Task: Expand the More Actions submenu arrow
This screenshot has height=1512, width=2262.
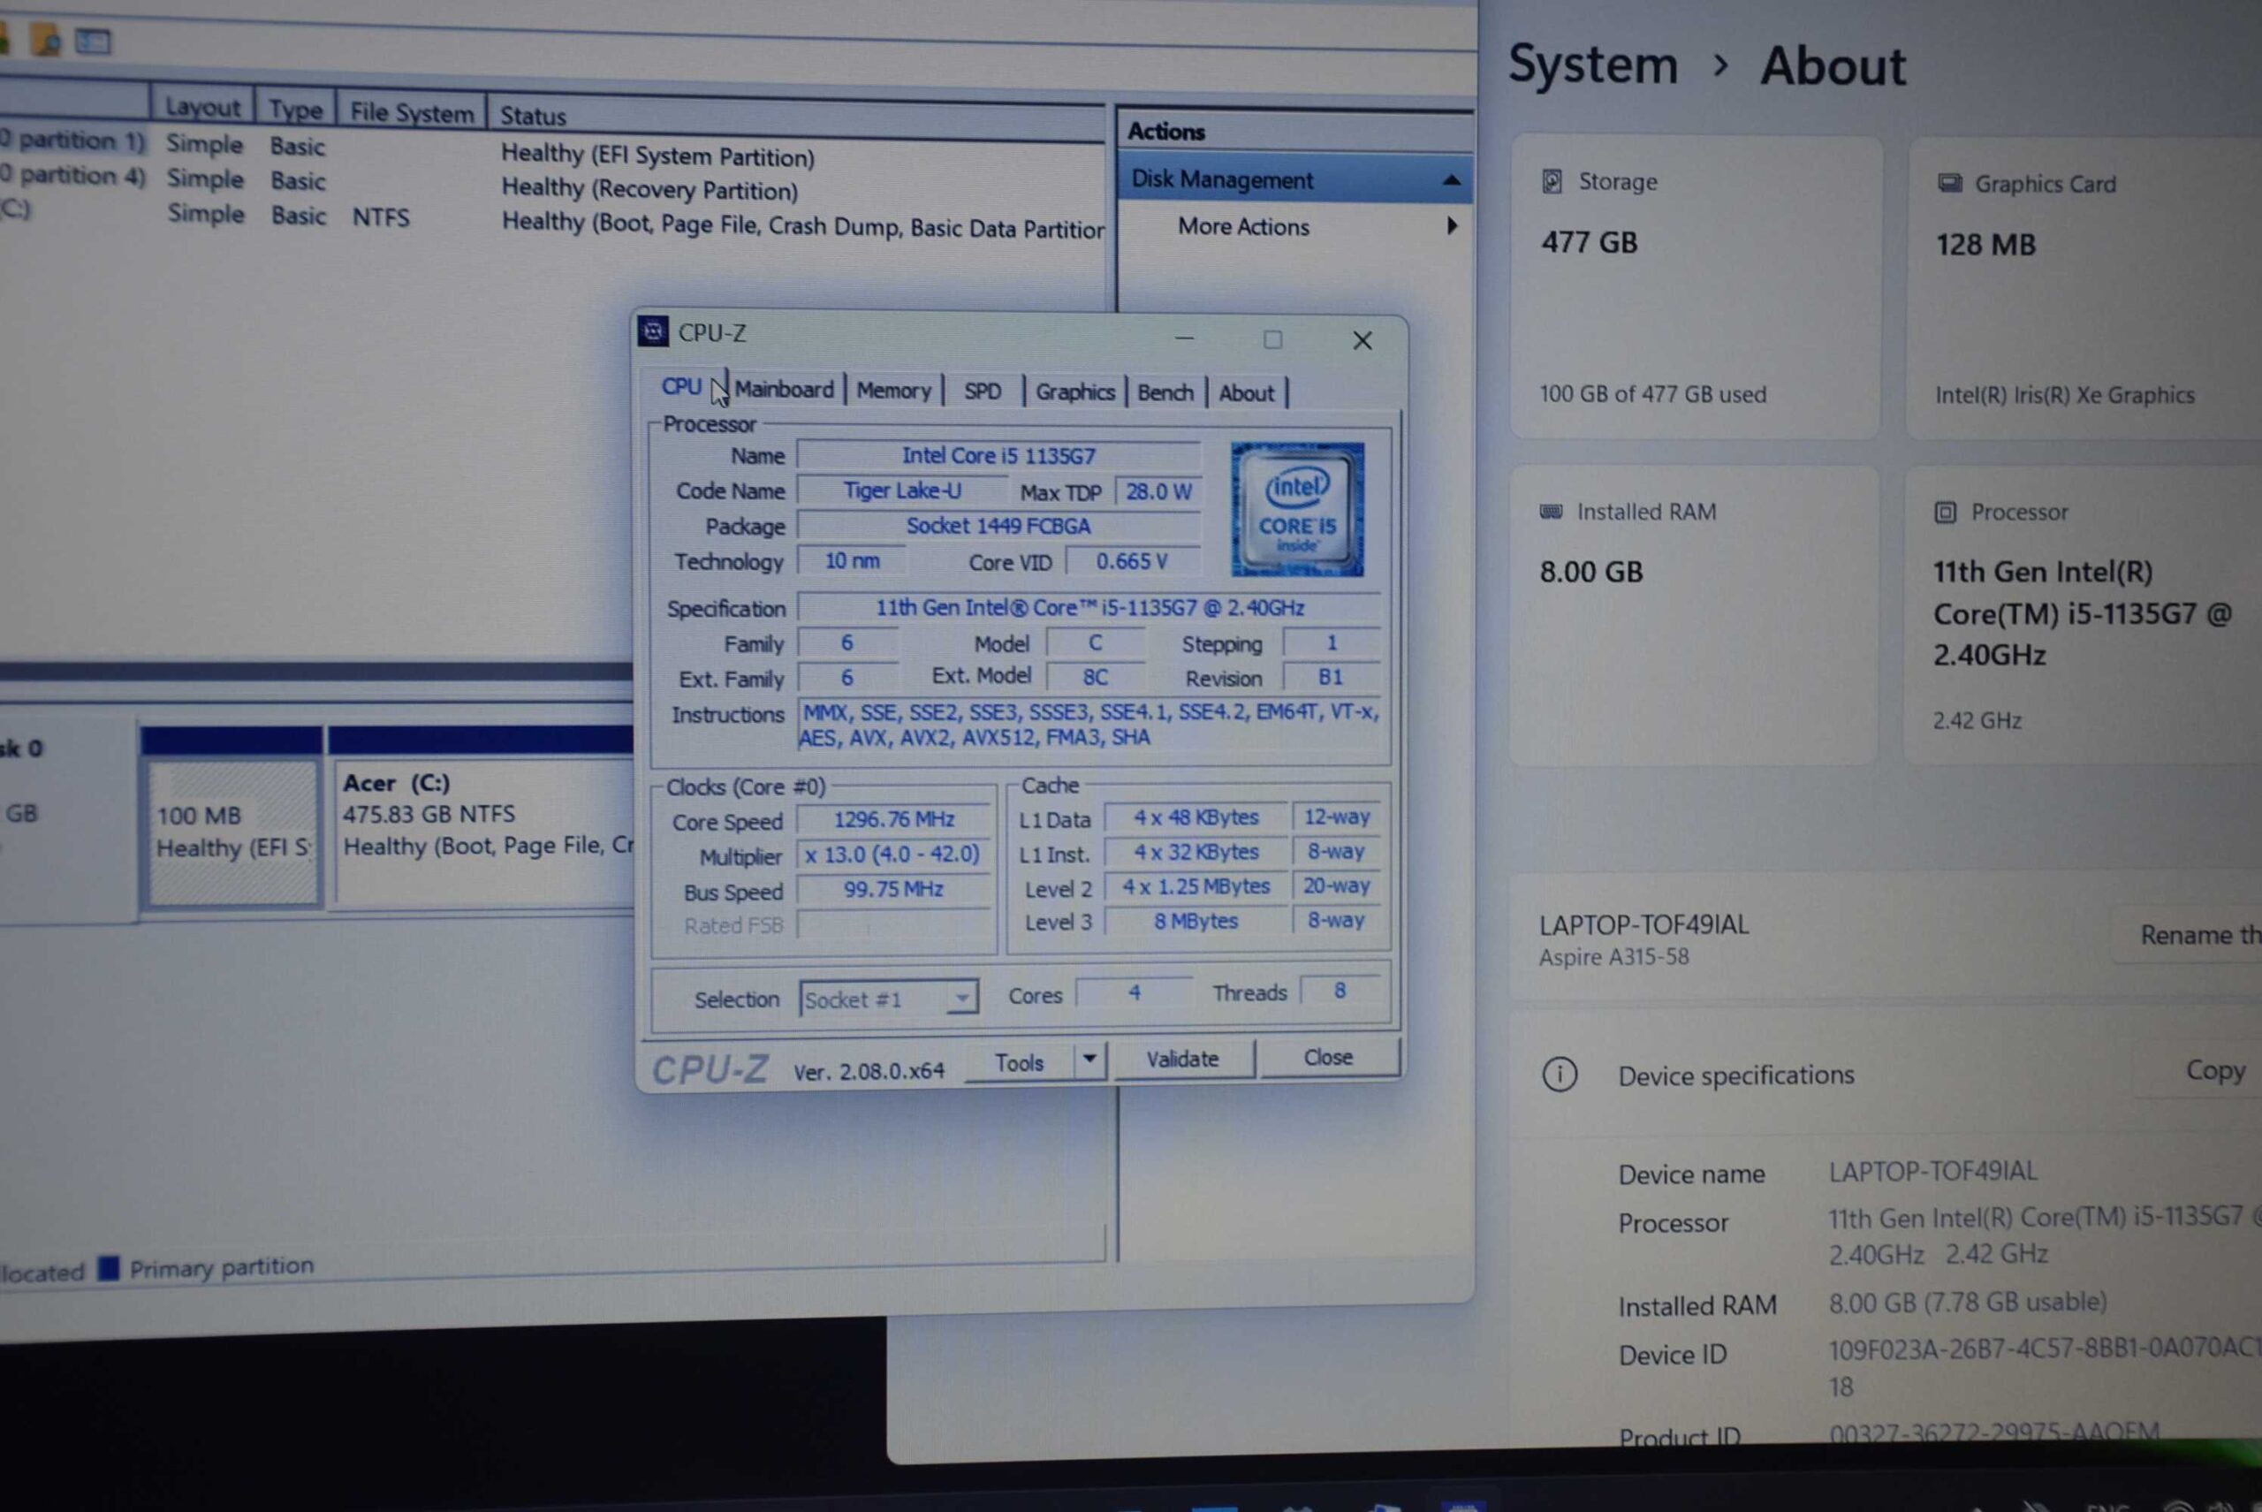Action: [x=1451, y=226]
